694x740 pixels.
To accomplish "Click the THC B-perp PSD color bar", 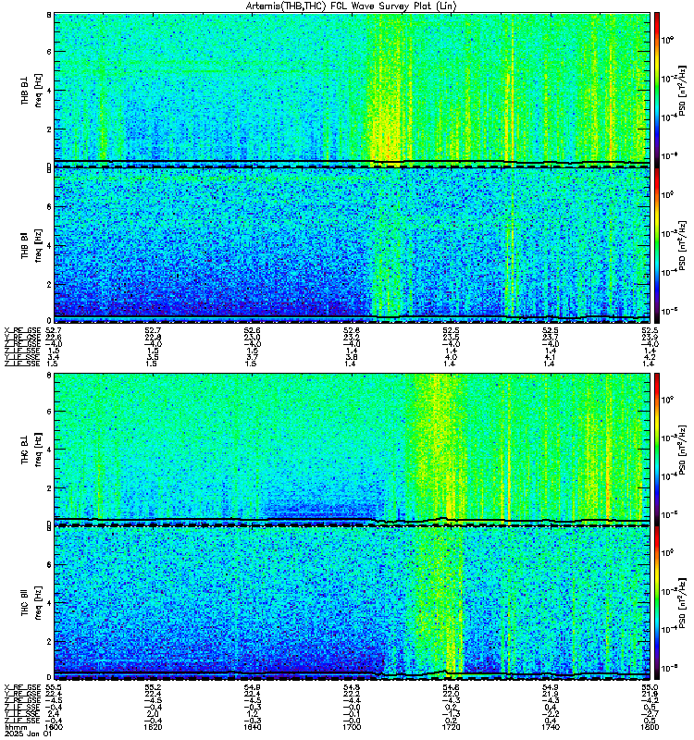I will 657,449.
